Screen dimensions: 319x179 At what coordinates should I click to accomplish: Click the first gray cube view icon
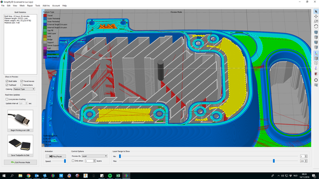(x=316, y=37)
